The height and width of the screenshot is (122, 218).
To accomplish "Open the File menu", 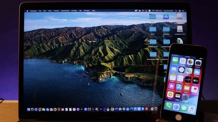I will point(40,11).
